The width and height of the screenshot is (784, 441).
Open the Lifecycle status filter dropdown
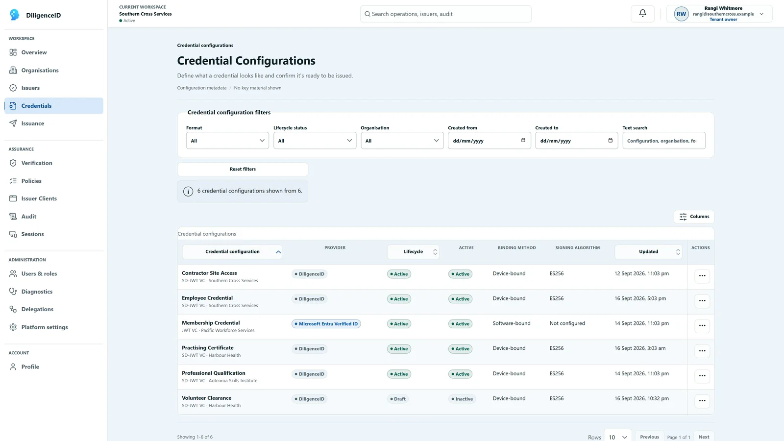pyautogui.click(x=315, y=141)
